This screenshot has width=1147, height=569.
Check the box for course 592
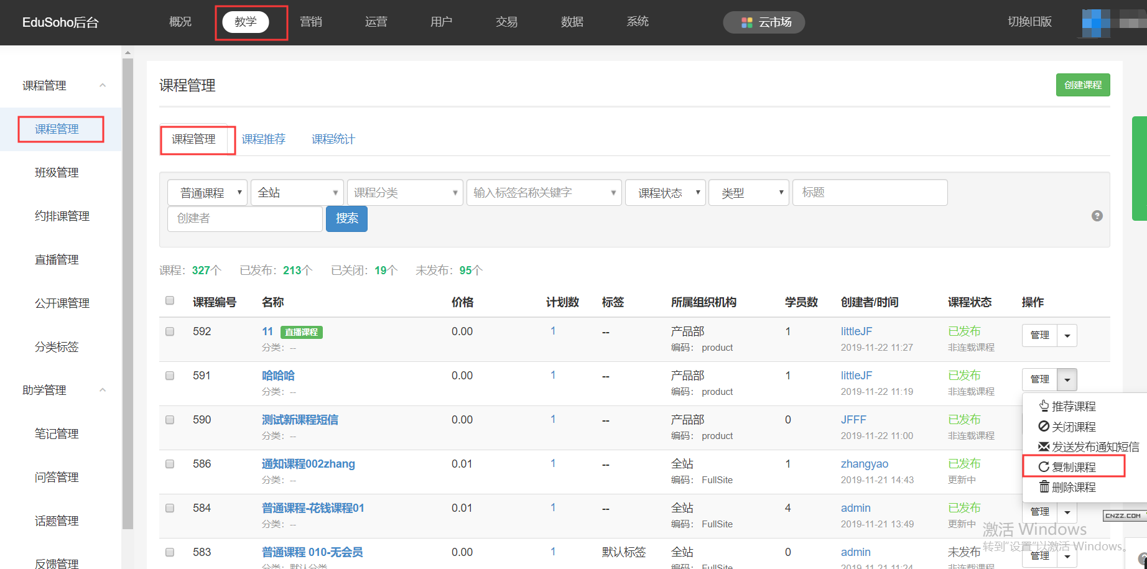170,331
